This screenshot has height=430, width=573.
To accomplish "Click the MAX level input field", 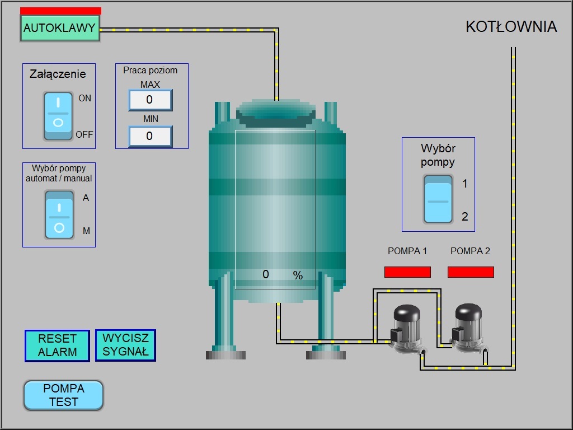I will [150, 100].
